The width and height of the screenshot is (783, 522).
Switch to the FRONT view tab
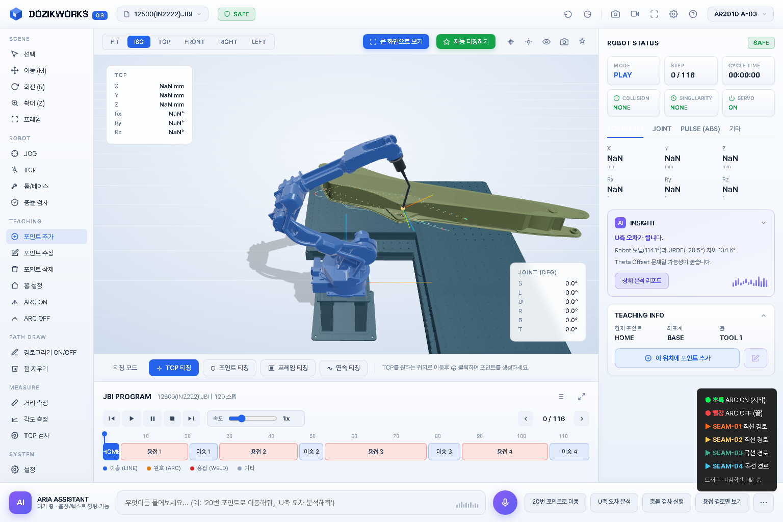[x=194, y=42]
